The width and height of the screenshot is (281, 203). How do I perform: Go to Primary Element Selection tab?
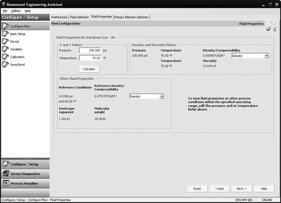131,17
